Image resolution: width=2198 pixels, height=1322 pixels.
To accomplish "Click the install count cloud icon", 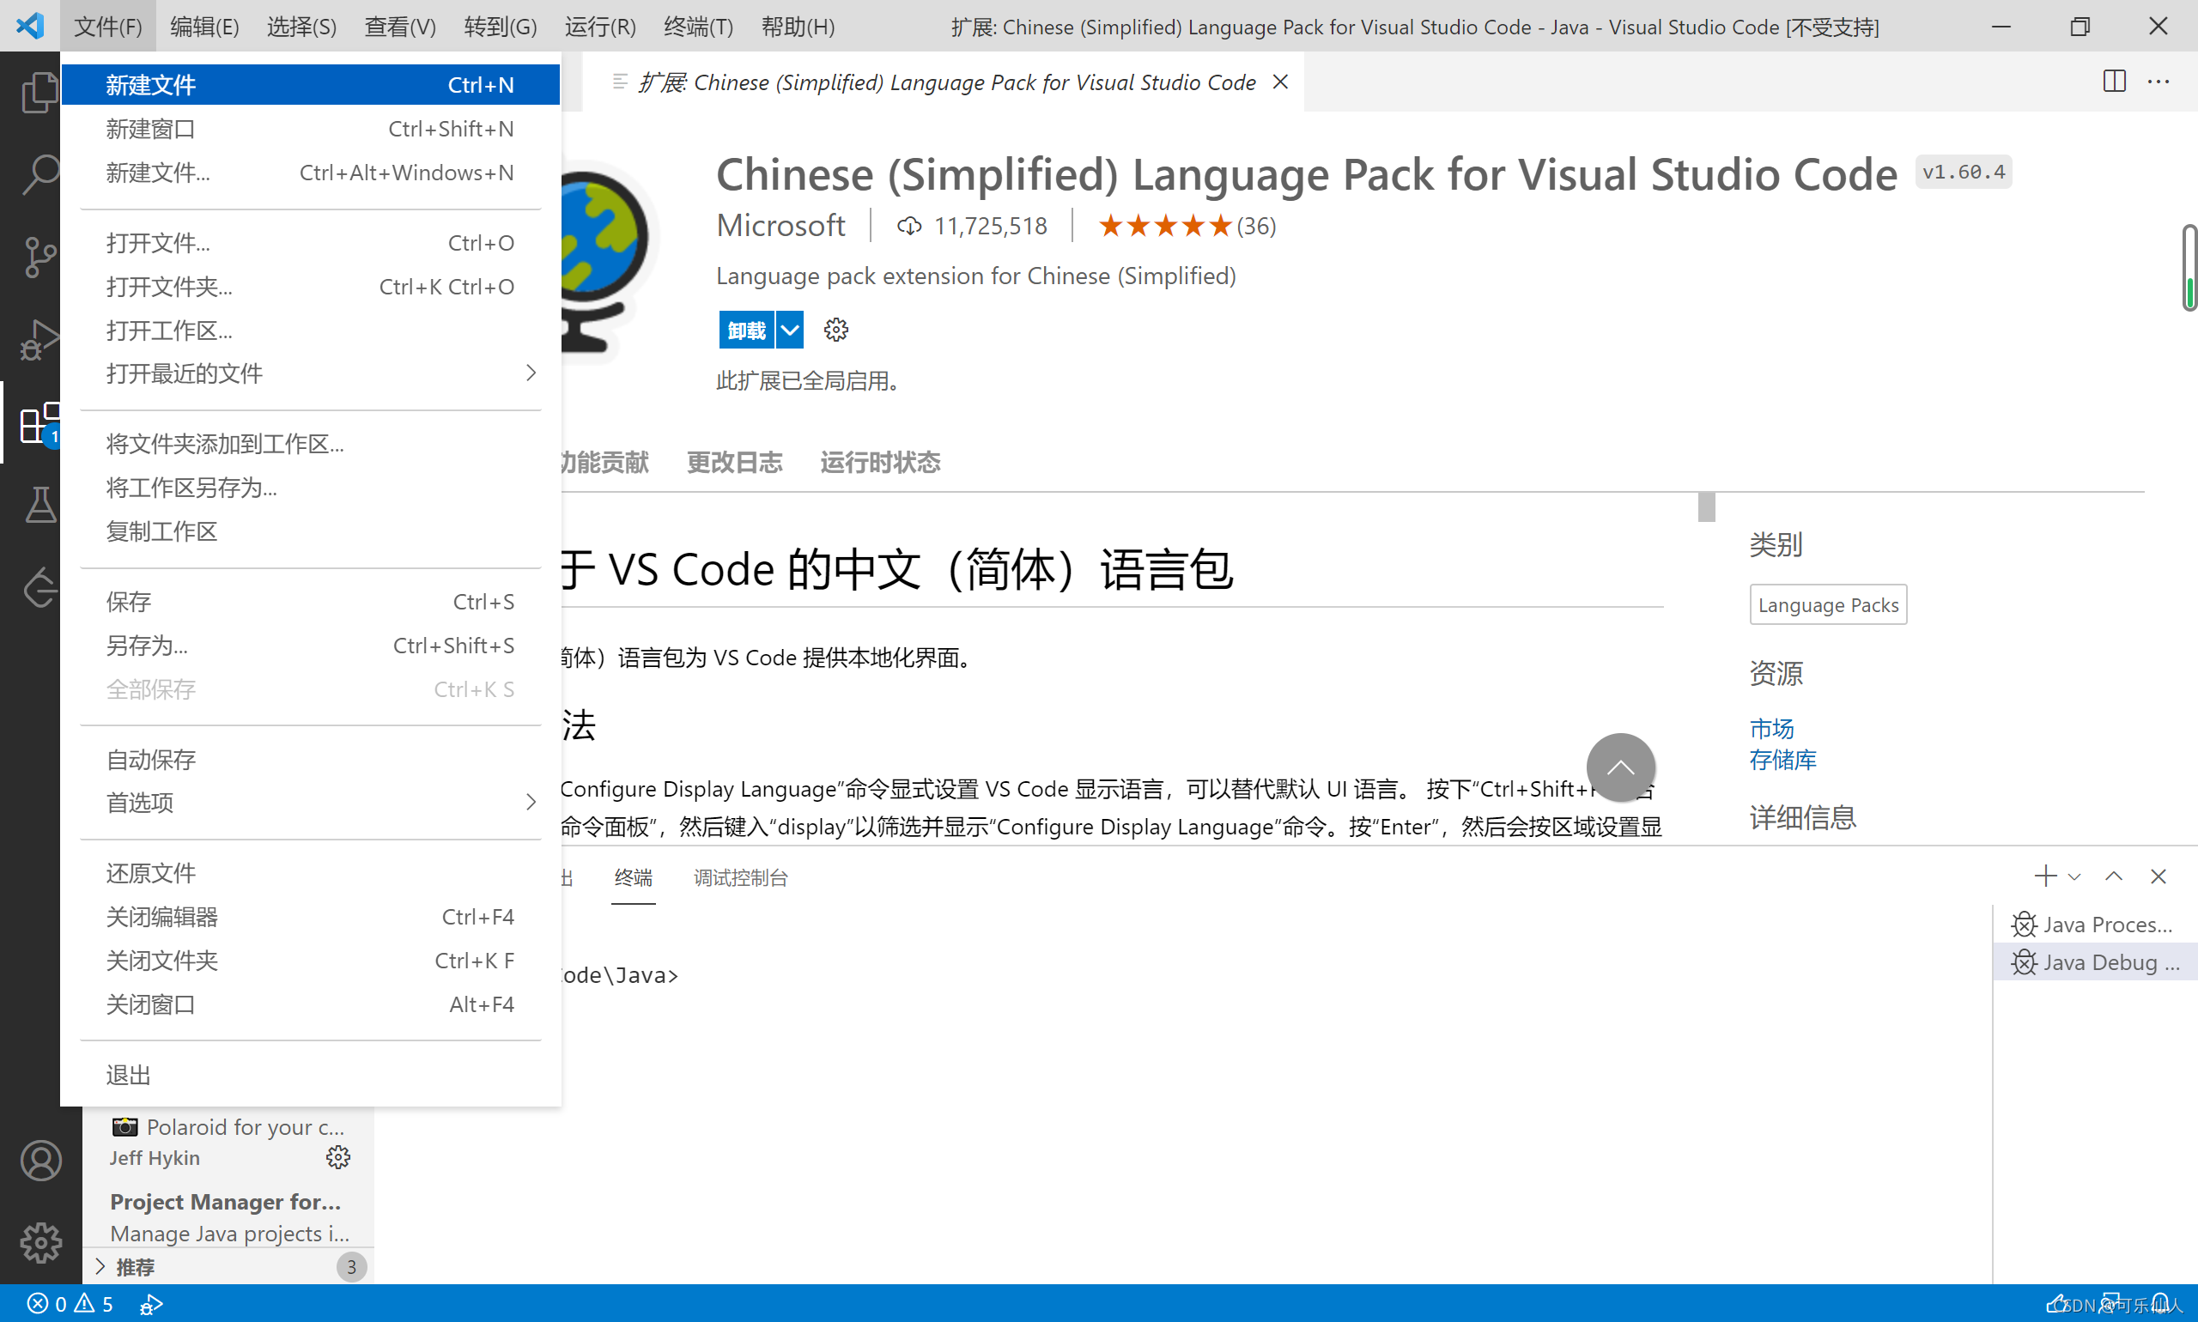I will (908, 227).
